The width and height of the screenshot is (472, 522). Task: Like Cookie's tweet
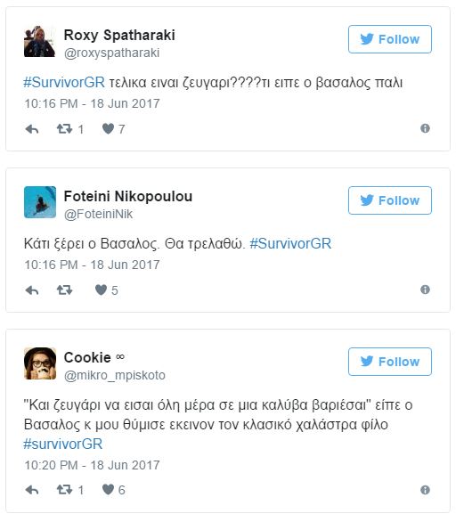click(108, 489)
